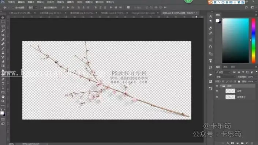
Task: Select the Lasso tool
Action: 3,26
